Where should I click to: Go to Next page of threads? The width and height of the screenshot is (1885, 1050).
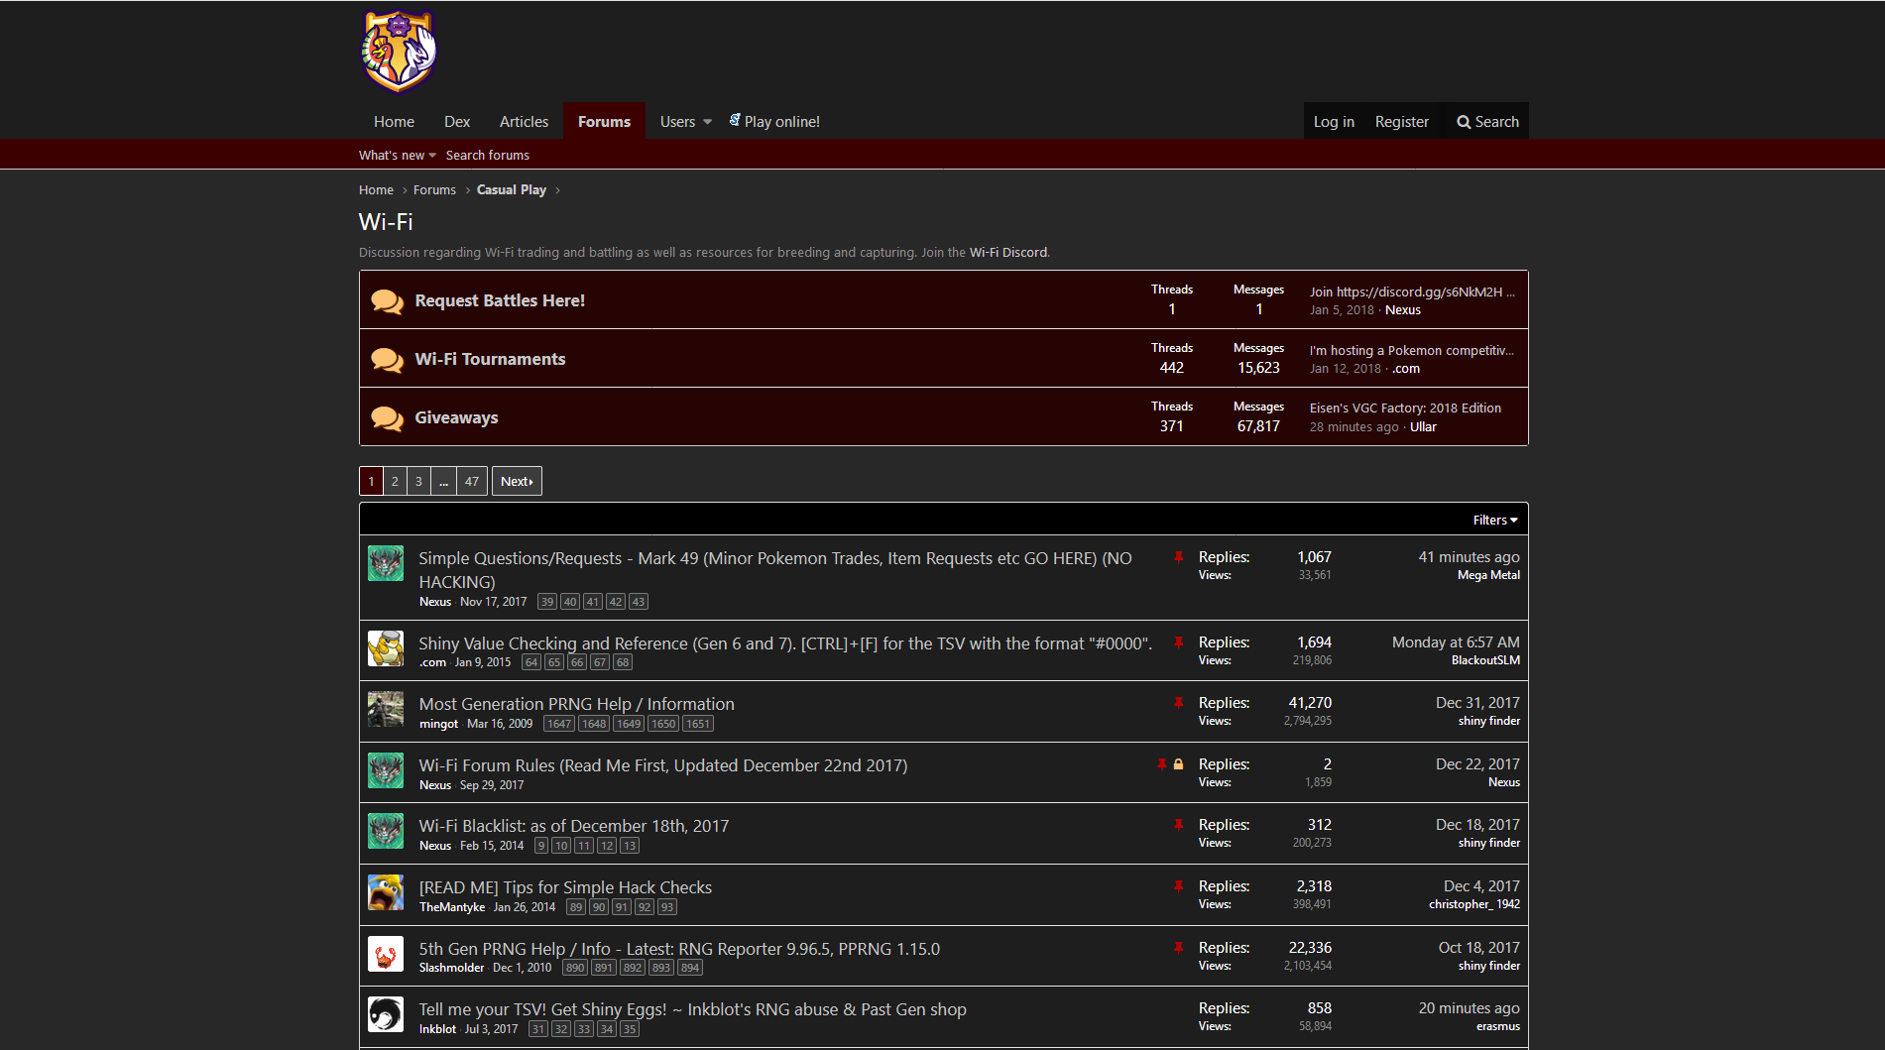pyautogui.click(x=517, y=482)
